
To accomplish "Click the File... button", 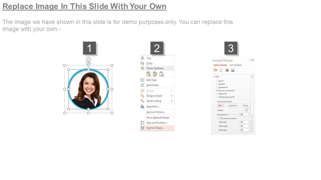I will [221, 105].
